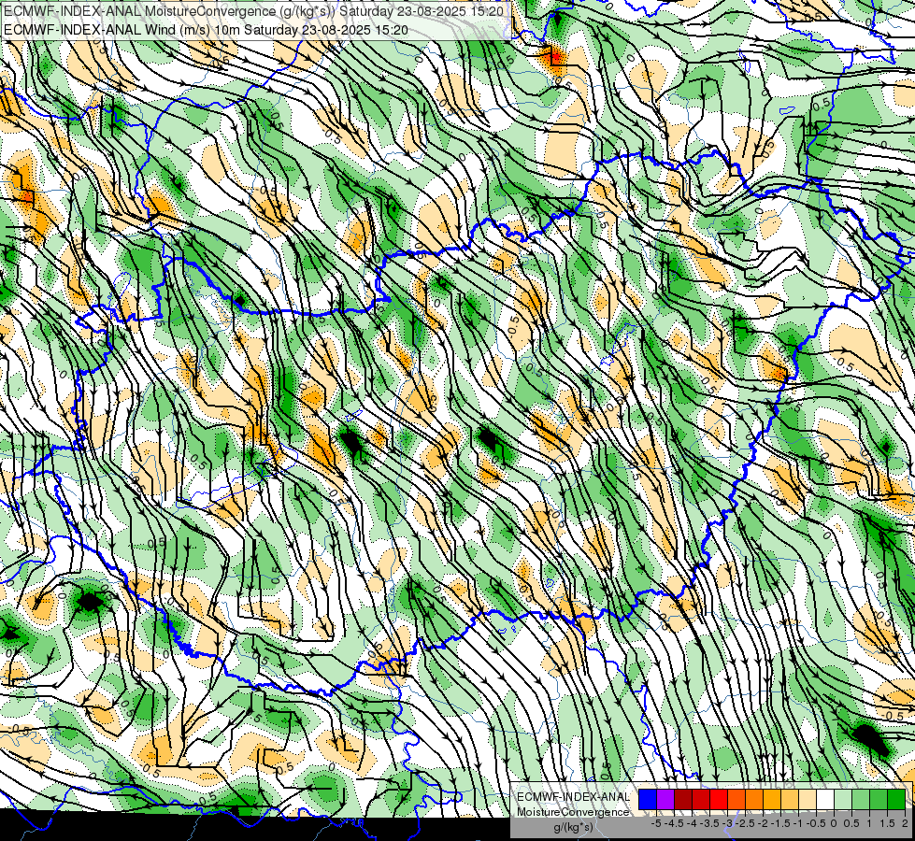Choose the medium green swatch between 1 and 1.5
915x841 pixels.
coord(879,799)
